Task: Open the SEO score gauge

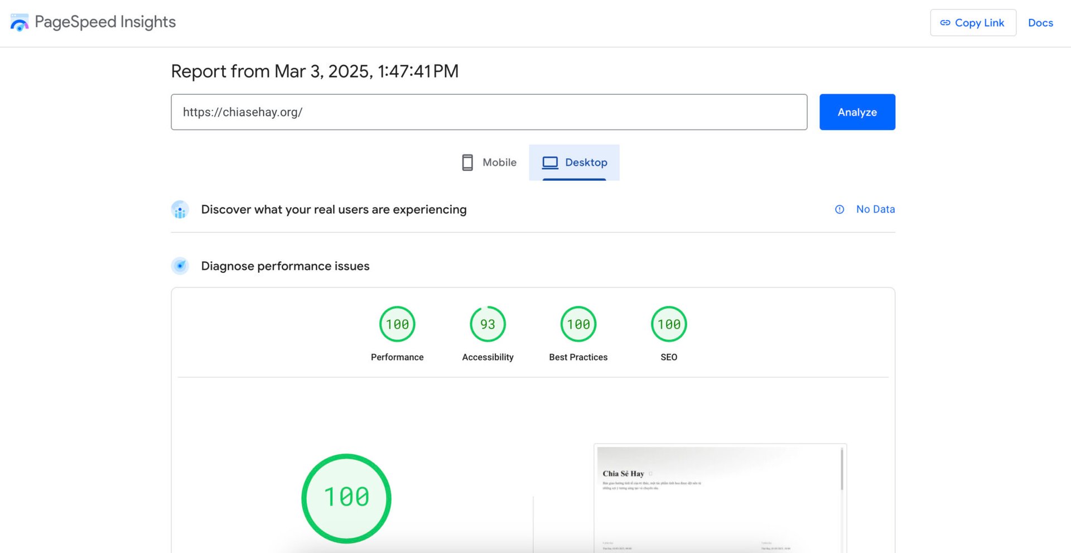Action: click(668, 324)
